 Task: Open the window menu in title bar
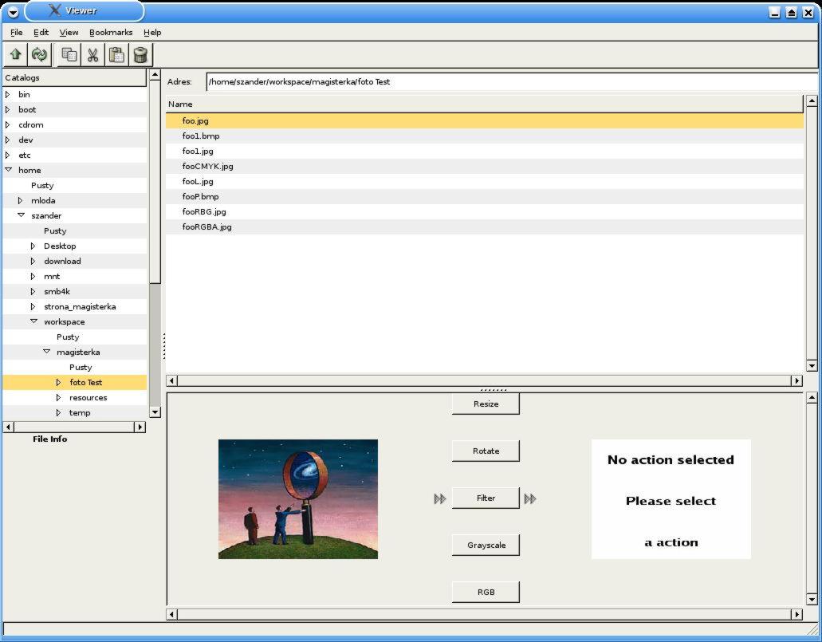coord(13,11)
